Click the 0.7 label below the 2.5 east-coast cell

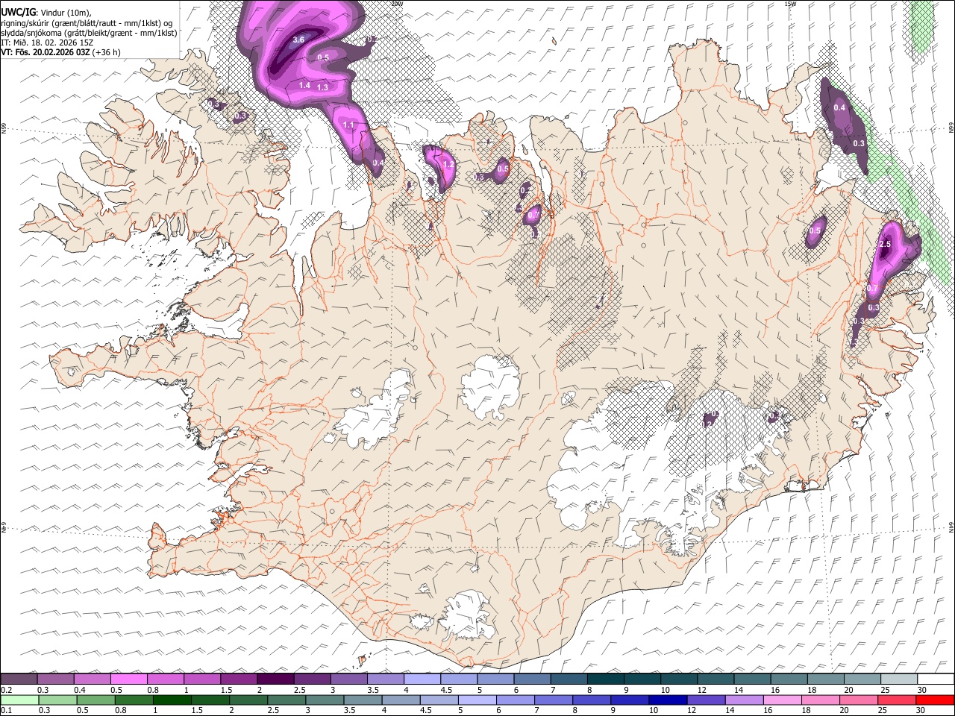tap(872, 289)
